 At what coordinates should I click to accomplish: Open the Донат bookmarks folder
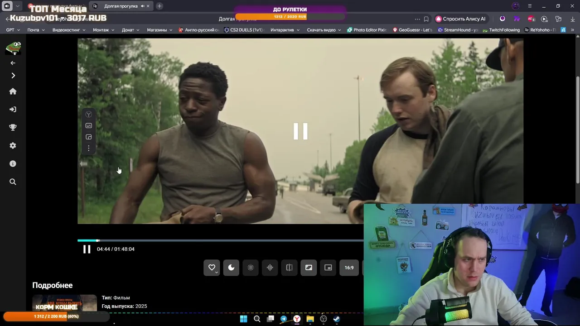pos(131,30)
